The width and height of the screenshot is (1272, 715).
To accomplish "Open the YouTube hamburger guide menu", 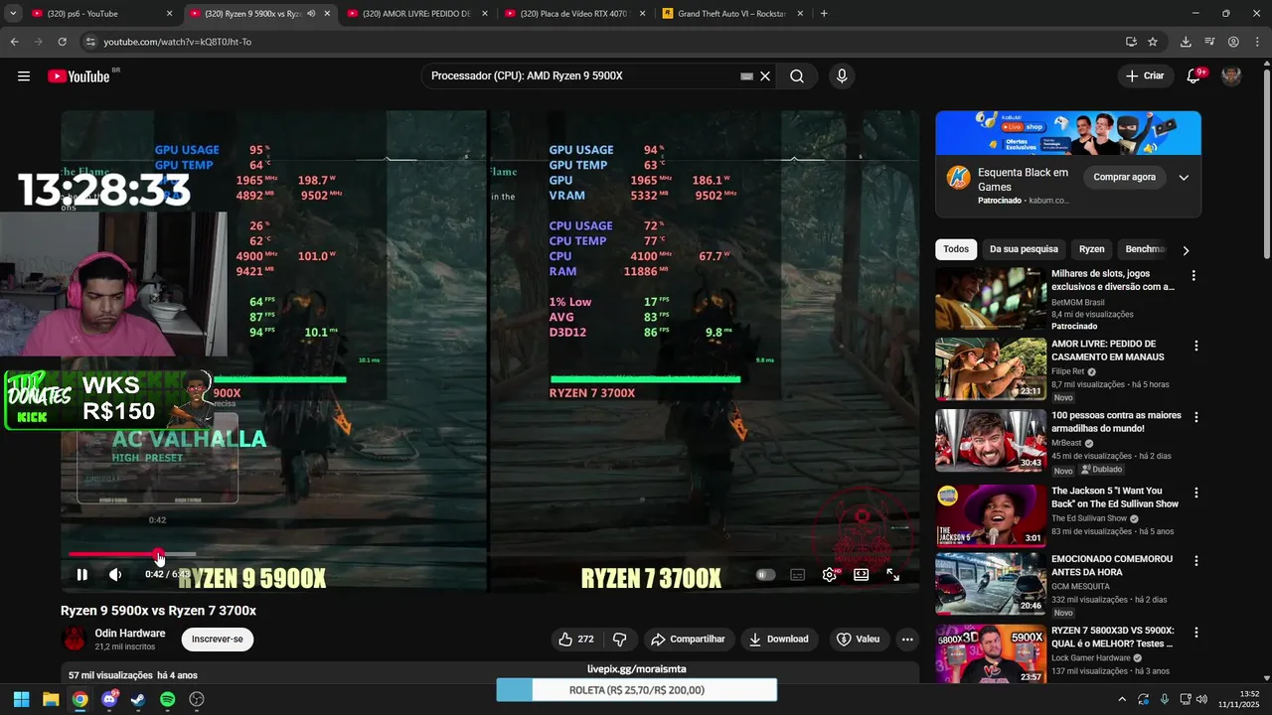I will coord(24,76).
